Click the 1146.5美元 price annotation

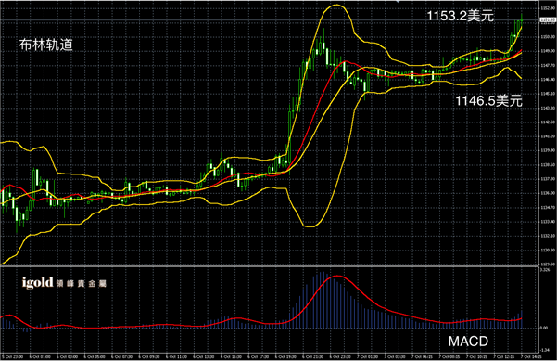coord(488,100)
